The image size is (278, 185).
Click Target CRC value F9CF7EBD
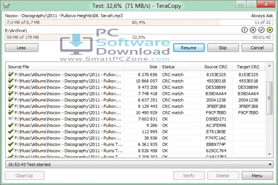pyautogui.click(x=248, y=113)
